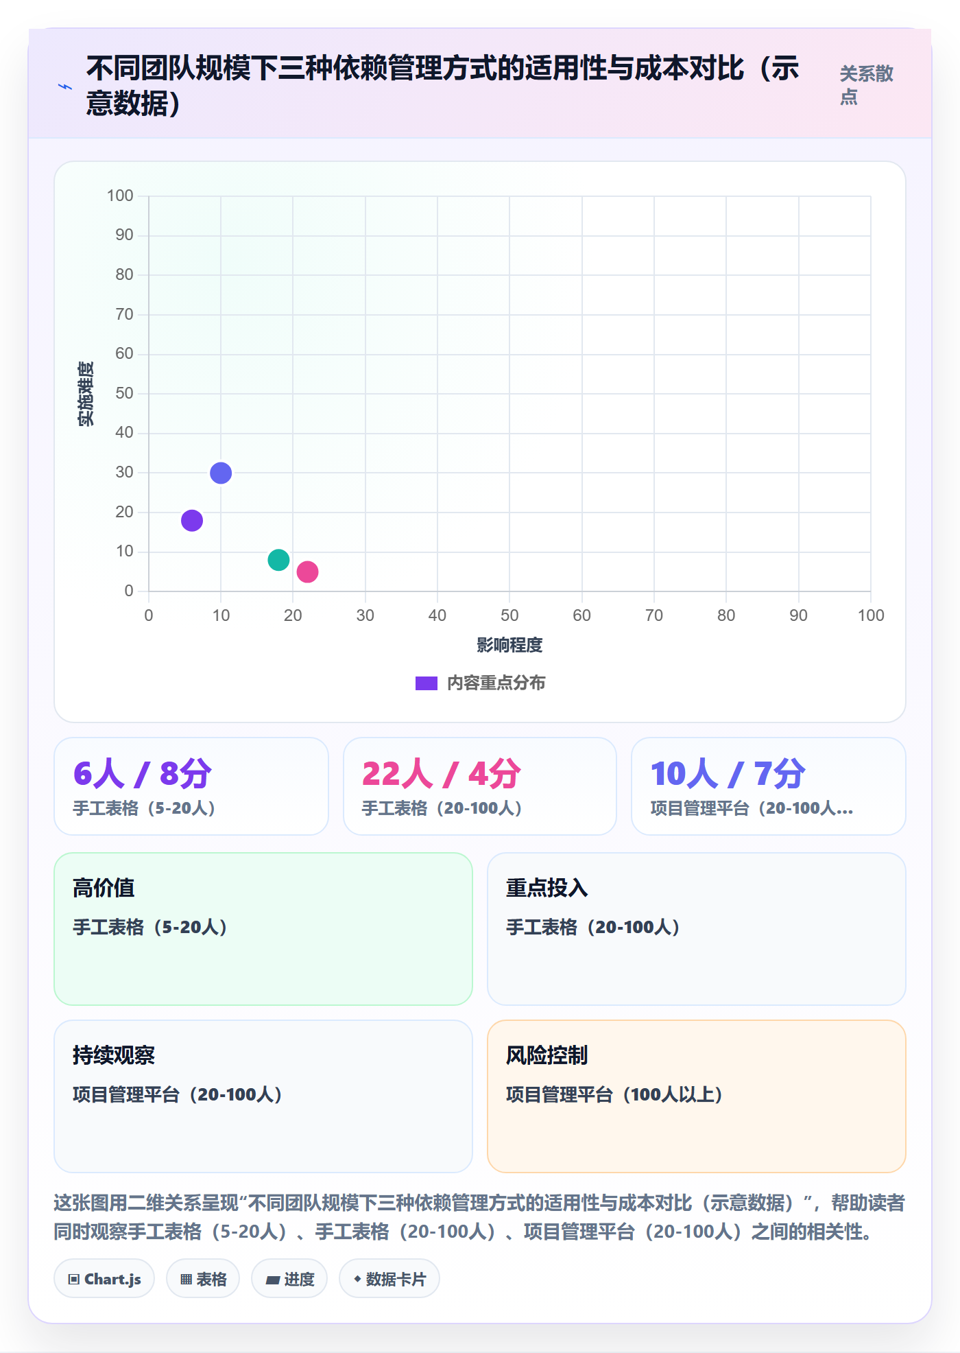The width and height of the screenshot is (960, 1353).
Task: Click the 表格 tag chip
Action: click(x=203, y=1279)
